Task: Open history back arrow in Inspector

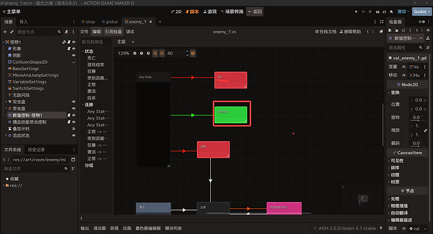Action: coord(417,30)
